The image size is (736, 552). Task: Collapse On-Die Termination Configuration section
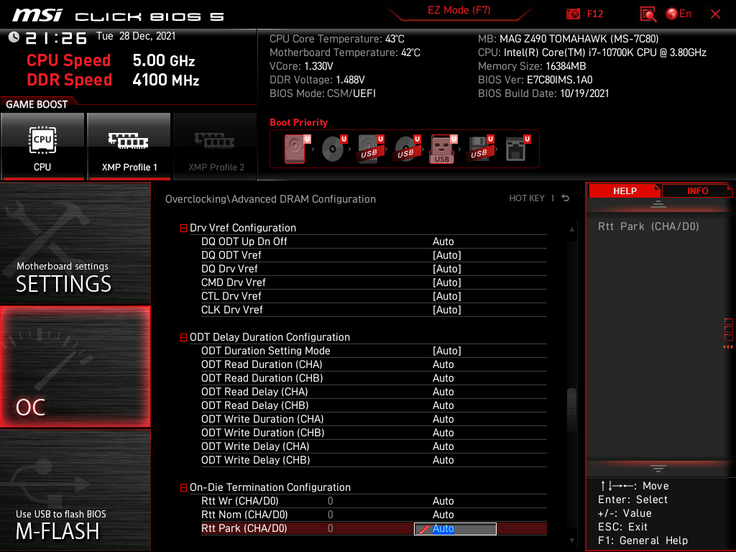(183, 488)
